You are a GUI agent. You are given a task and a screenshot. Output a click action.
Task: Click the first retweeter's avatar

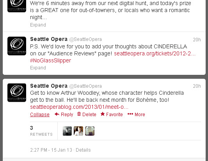coord(67,131)
